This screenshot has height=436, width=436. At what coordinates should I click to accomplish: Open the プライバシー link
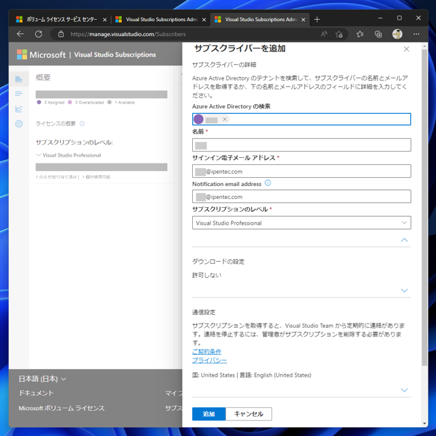pos(209,360)
